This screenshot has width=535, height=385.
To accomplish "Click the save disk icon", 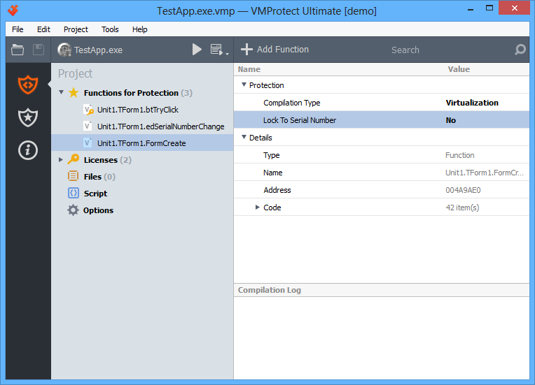I will tap(39, 50).
